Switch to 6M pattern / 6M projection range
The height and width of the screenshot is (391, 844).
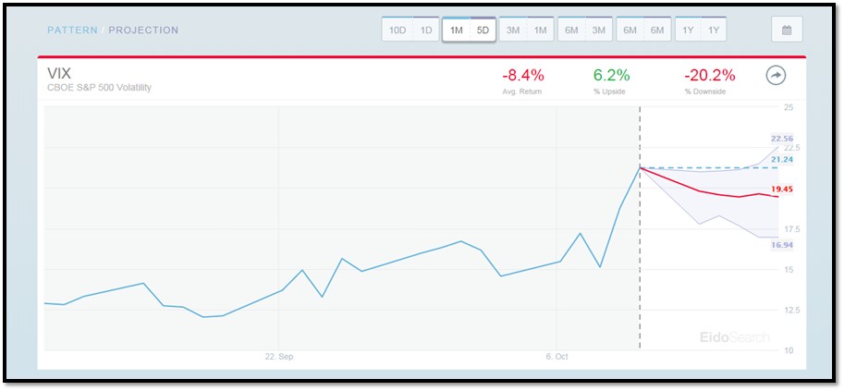pyautogui.click(x=643, y=30)
